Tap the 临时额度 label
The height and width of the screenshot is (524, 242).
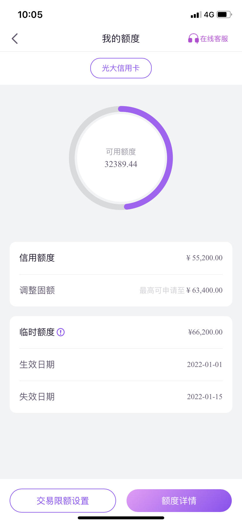[x=37, y=332]
